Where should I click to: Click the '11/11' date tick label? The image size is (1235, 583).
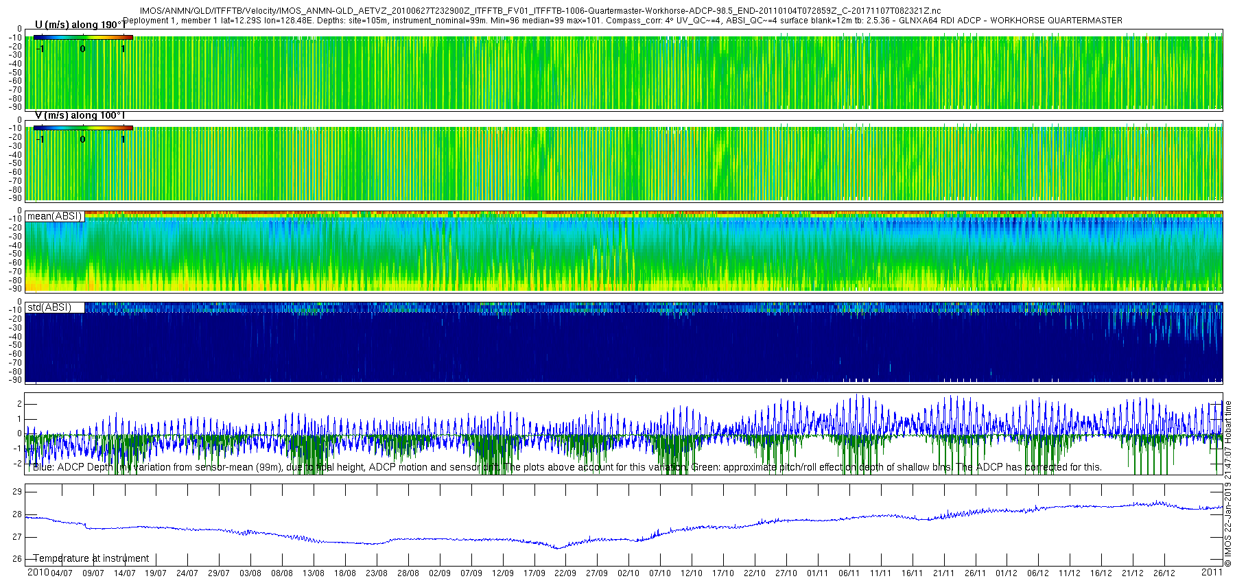(881, 573)
